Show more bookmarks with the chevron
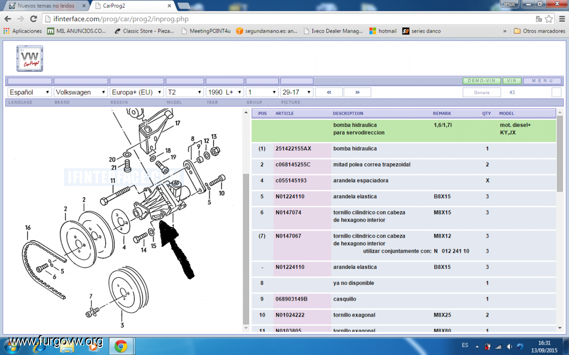569x355 pixels. (x=505, y=31)
